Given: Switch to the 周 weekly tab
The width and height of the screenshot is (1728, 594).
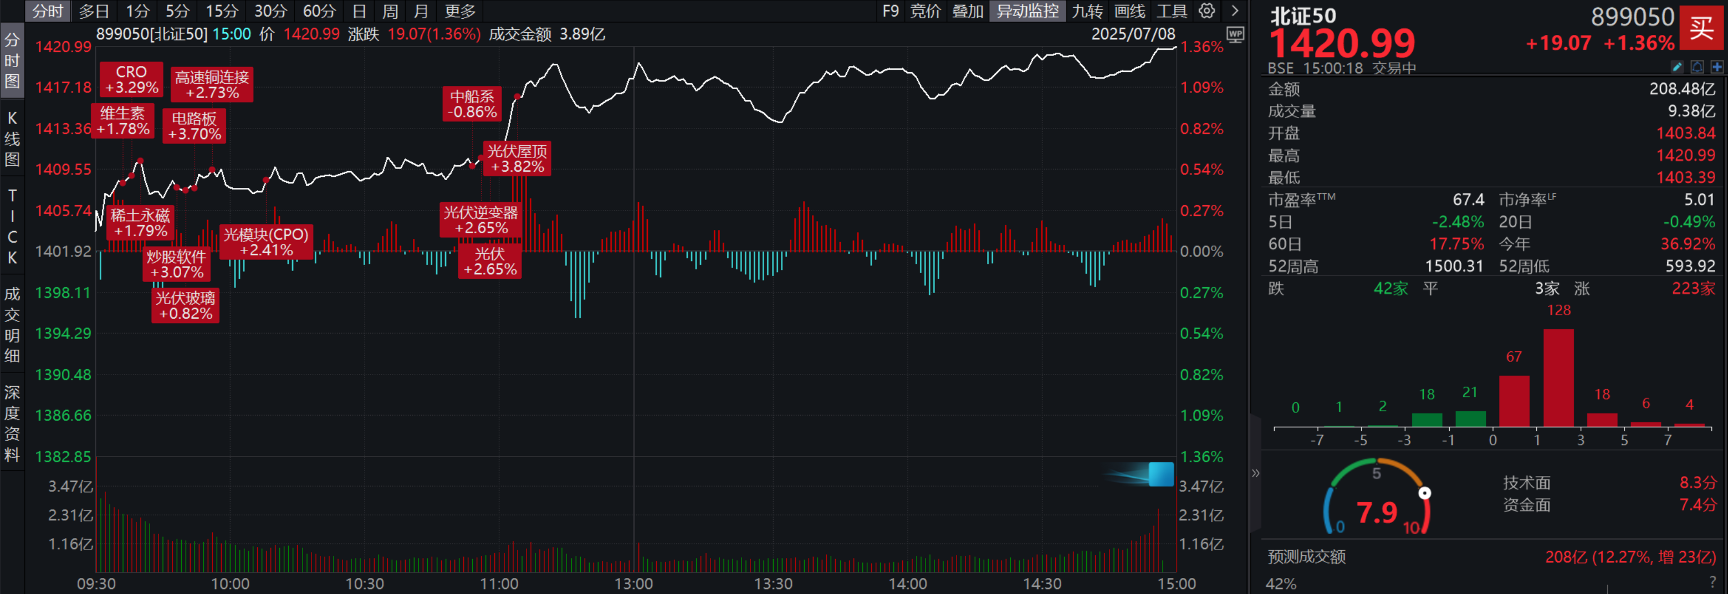Looking at the screenshot, I should point(390,11).
